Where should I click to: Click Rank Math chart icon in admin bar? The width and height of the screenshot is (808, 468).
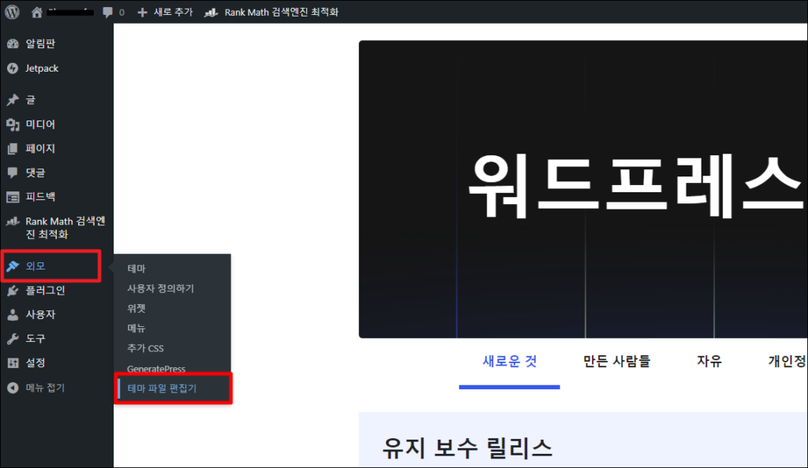tap(211, 13)
